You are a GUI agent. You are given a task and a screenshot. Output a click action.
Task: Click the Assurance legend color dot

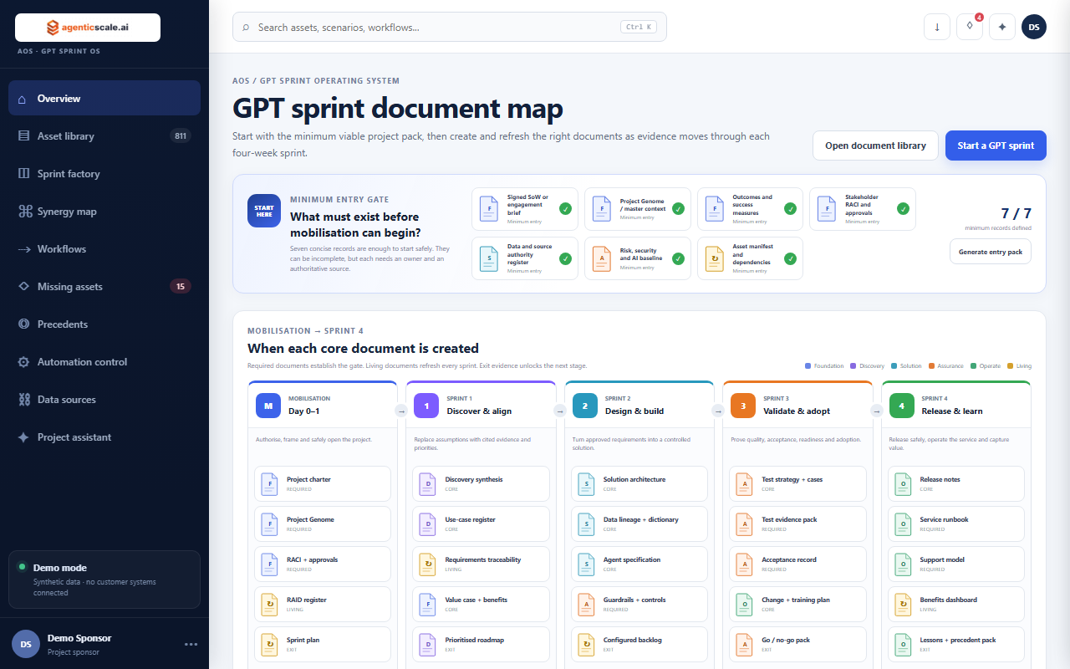(x=931, y=366)
